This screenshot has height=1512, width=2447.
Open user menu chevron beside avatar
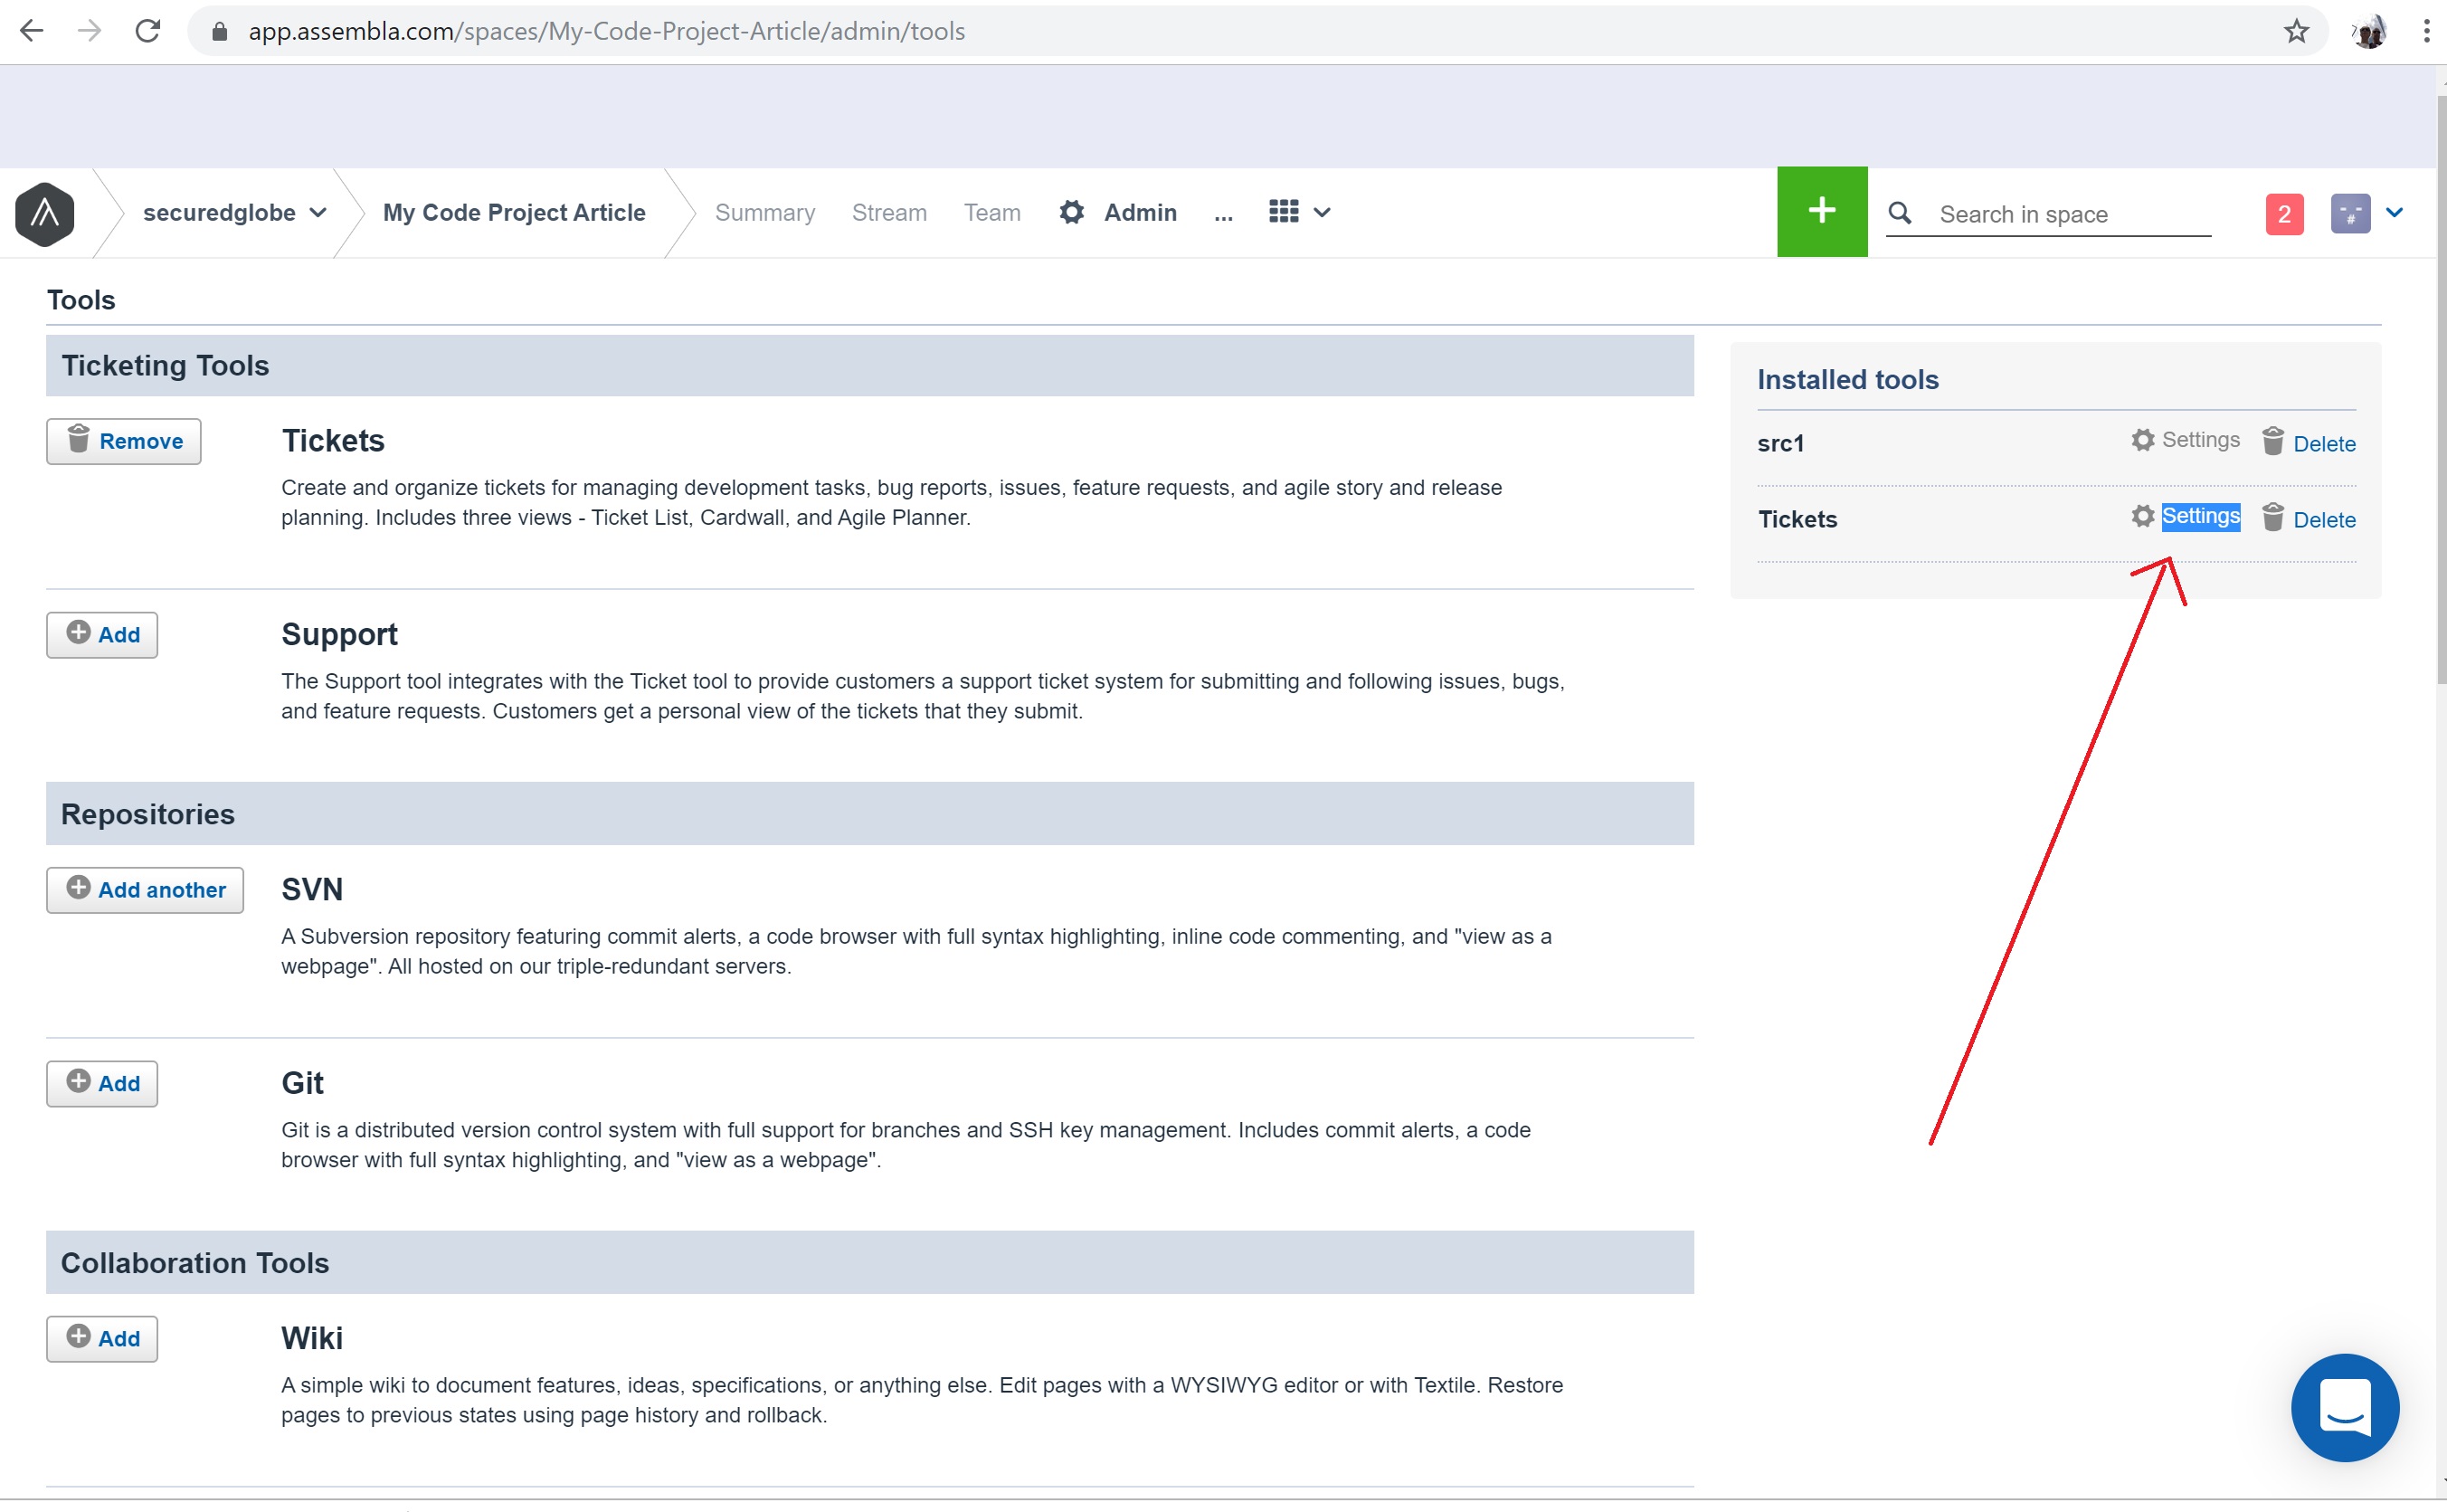pyautogui.click(x=2394, y=212)
